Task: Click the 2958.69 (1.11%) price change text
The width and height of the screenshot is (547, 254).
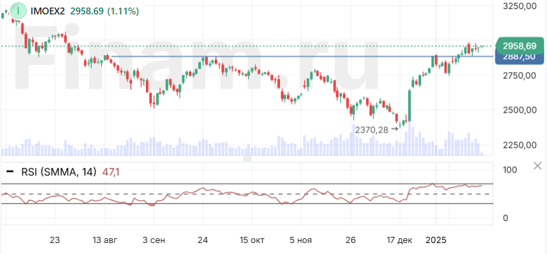Action: click(105, 11)
